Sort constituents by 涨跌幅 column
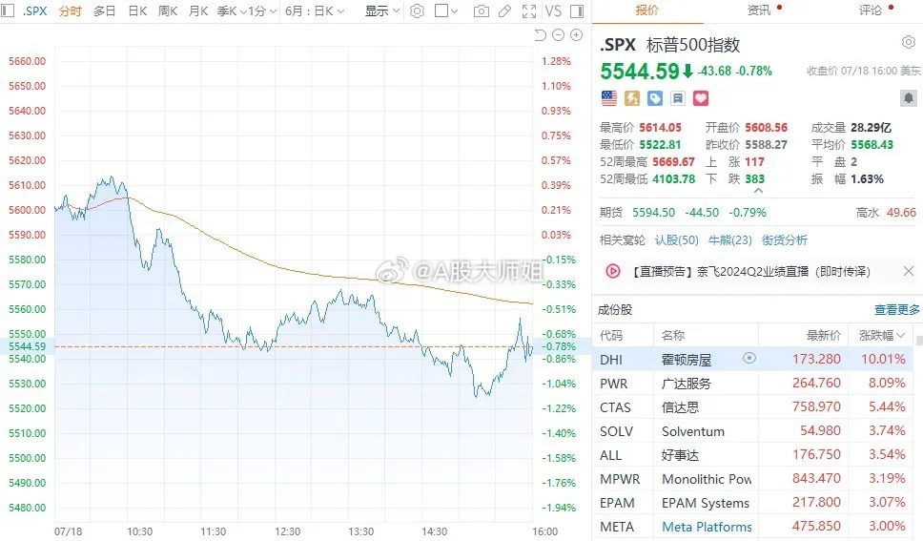This screenshot has width=923, height=541. tap(881, 335)
